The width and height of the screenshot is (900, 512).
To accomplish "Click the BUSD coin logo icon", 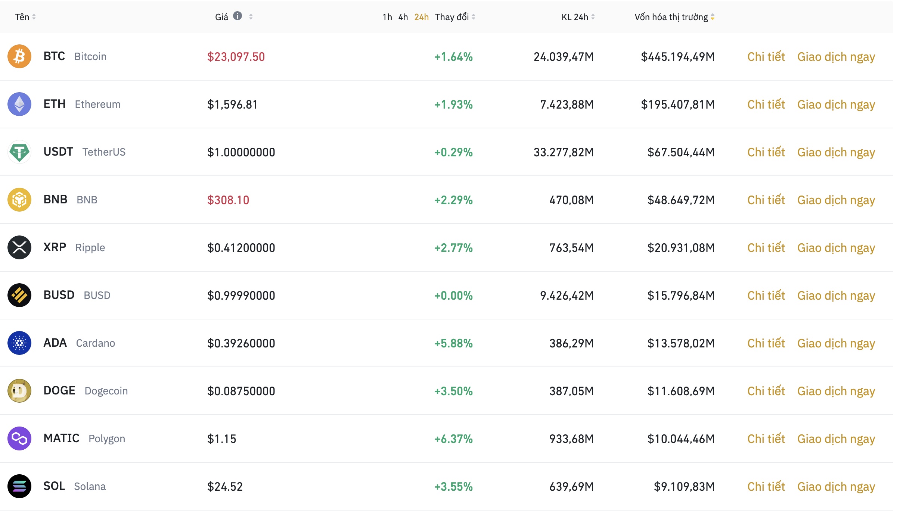I will coord(19,295).
